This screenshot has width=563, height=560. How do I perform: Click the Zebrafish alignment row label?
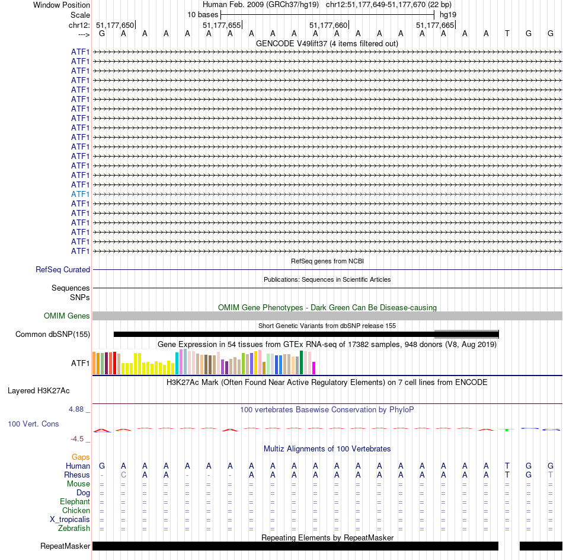tap(74, 529)
